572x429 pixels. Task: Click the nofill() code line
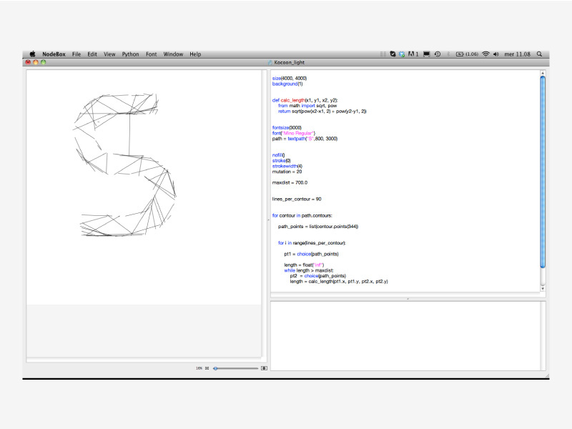pyautogui.click(x=278, y=155)
